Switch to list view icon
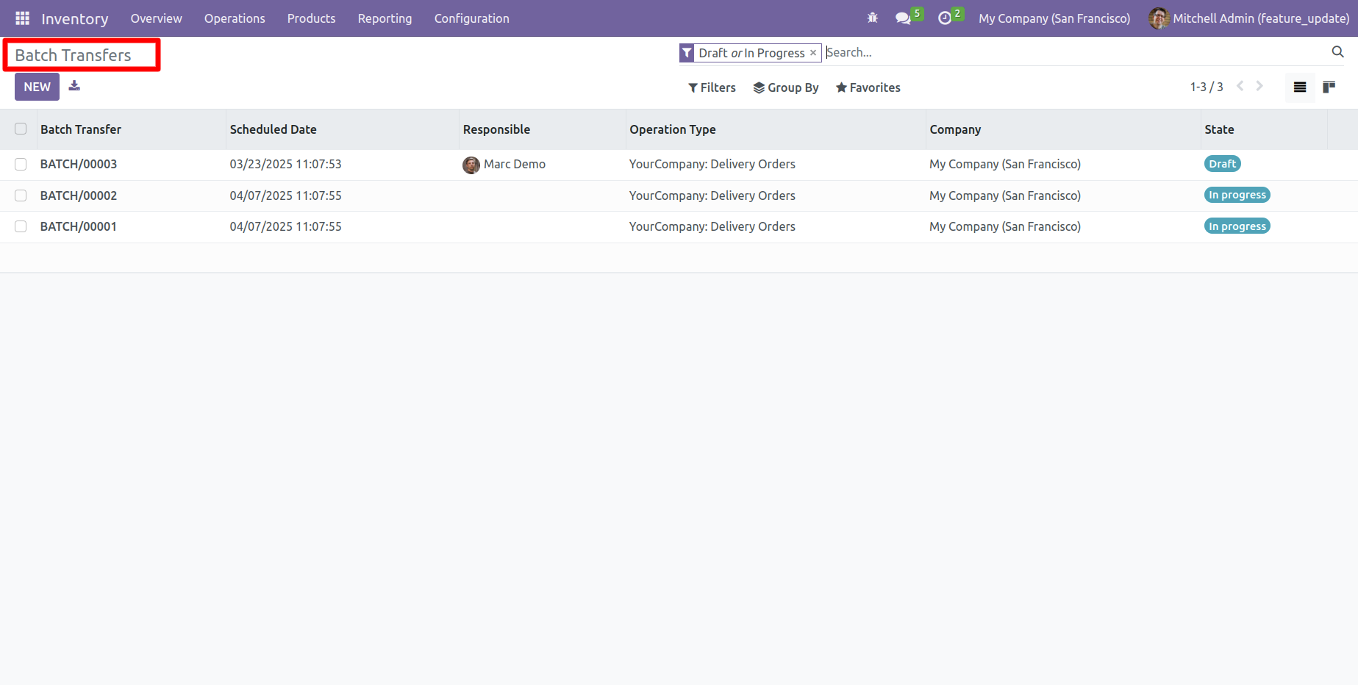1358x685 pixels. pos(1300,87)
